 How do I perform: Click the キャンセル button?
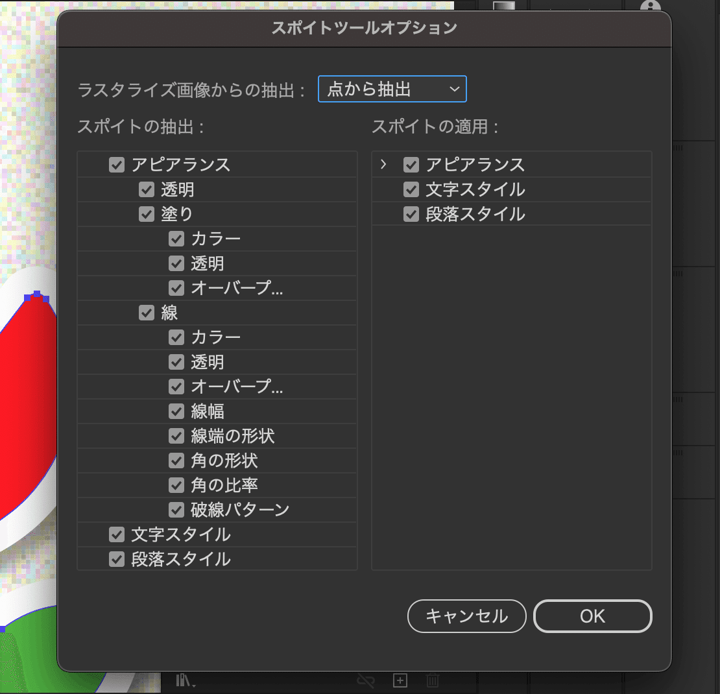coord(466,616)
